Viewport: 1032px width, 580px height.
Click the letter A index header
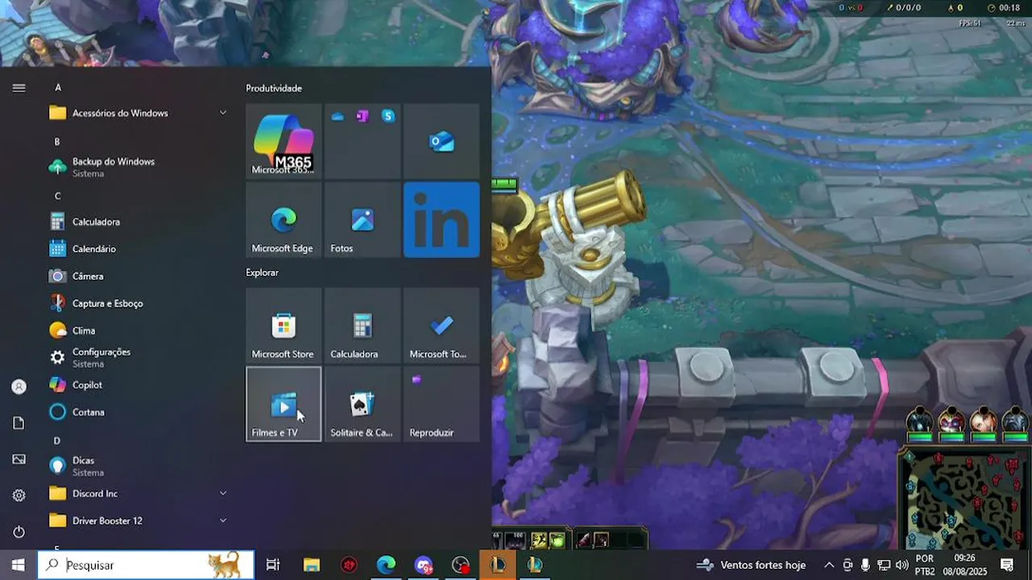pos(58,88)
